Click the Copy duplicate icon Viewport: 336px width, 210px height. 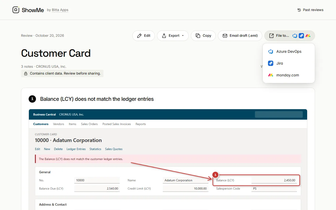[198, 36]
